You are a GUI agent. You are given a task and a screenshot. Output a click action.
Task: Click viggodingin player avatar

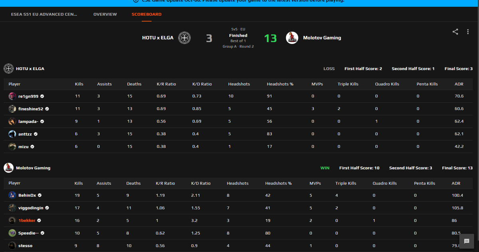pos(12,208)
